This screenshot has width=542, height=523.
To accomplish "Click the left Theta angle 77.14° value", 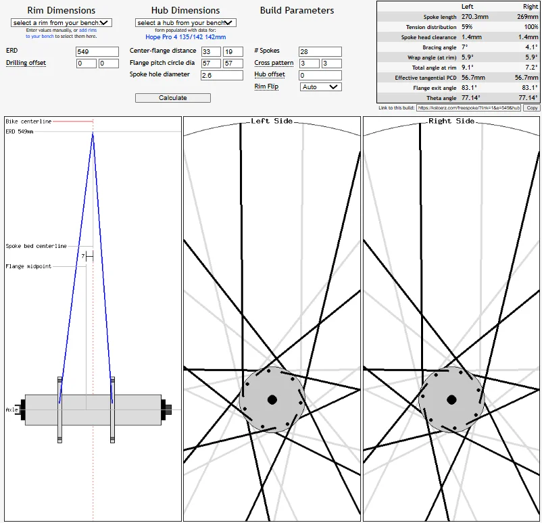I will point(470,98).
